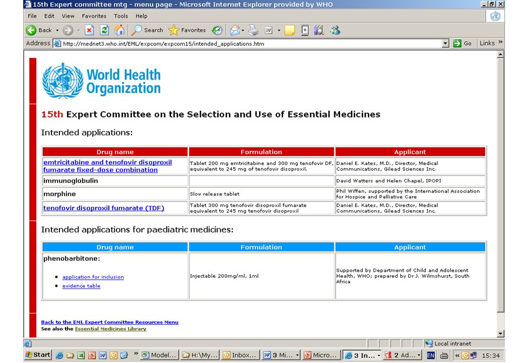
Task: Switch to the Micro... PowerPoint taskbar window
Action: [x=321, y=355]
